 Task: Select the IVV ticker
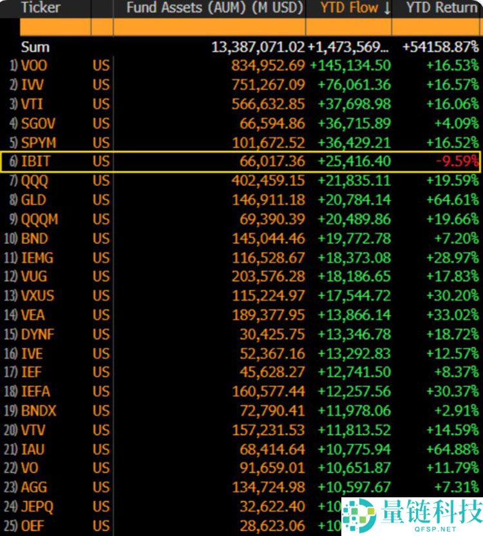32,84
